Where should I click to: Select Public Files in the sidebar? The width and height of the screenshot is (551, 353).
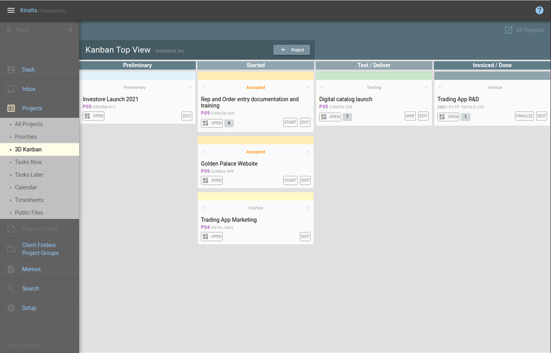29,213
